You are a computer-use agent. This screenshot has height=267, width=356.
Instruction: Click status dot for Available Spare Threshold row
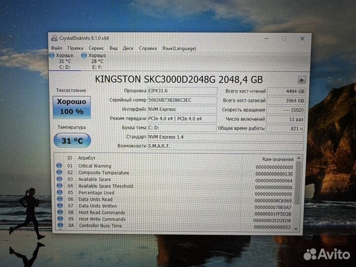click(x=59, y=185)
